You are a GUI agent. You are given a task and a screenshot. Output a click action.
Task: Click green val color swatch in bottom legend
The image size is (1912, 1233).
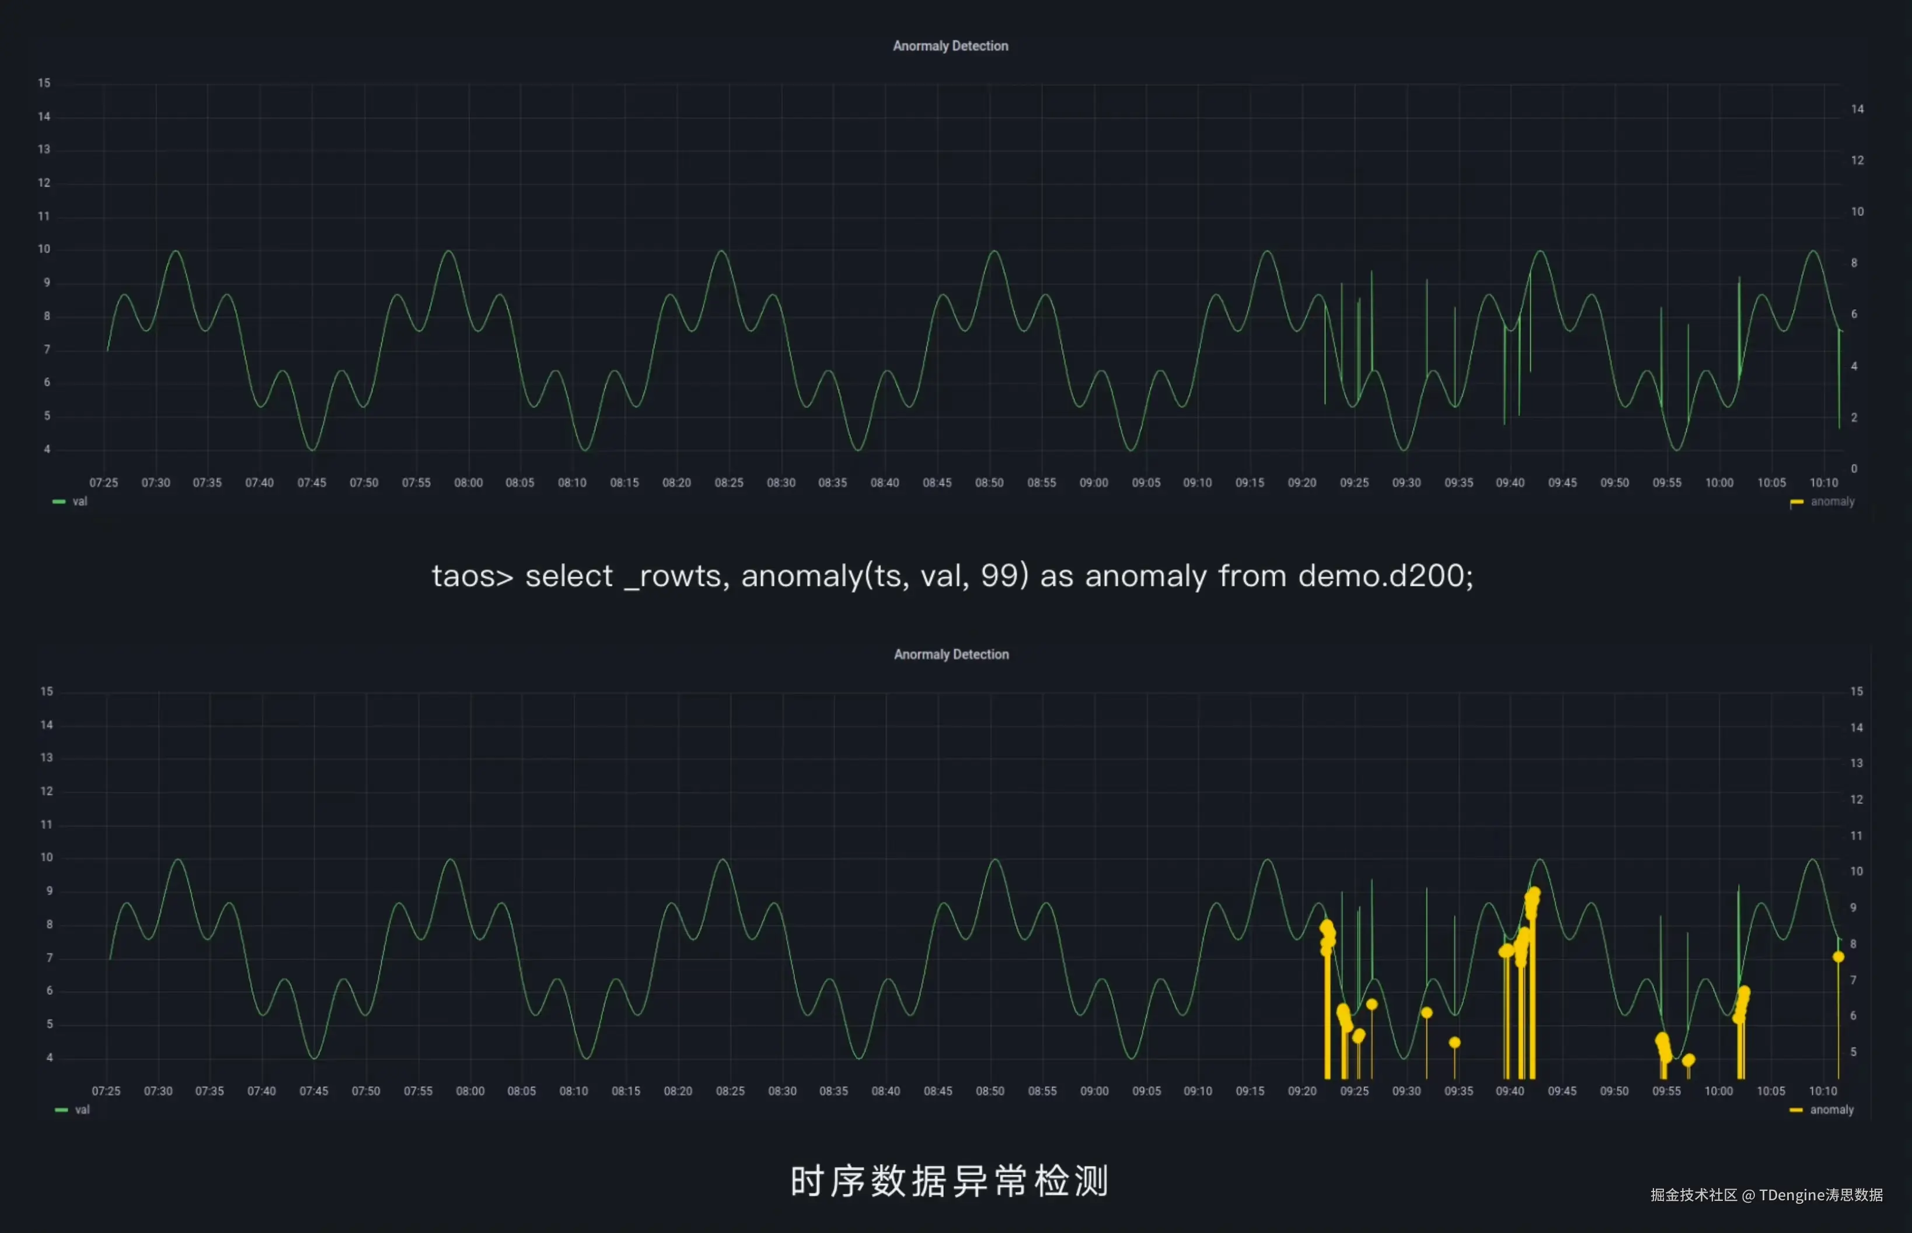(x=61, y=1110)
